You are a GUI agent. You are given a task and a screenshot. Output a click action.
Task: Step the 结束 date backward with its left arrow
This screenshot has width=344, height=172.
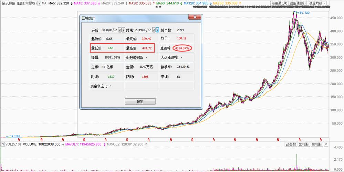[154, 30]
